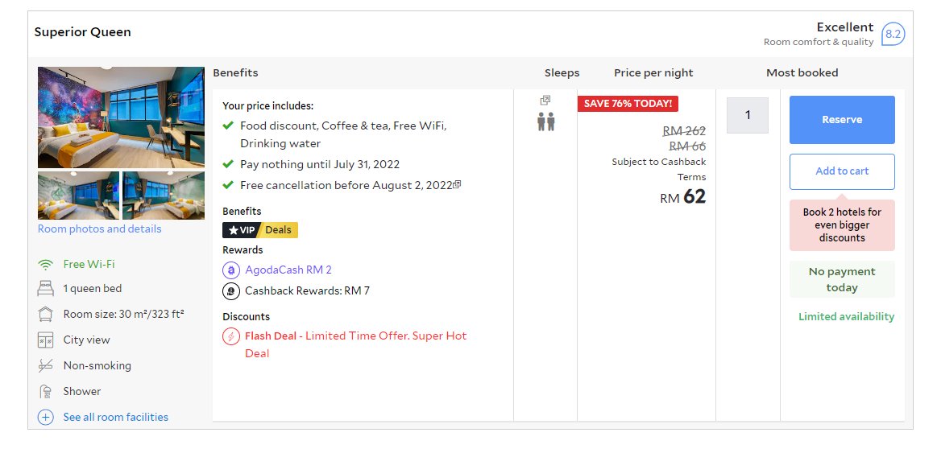937x449 pixels.
Task: Click the AgodaCash coin icon
Action: pos(231,270)
